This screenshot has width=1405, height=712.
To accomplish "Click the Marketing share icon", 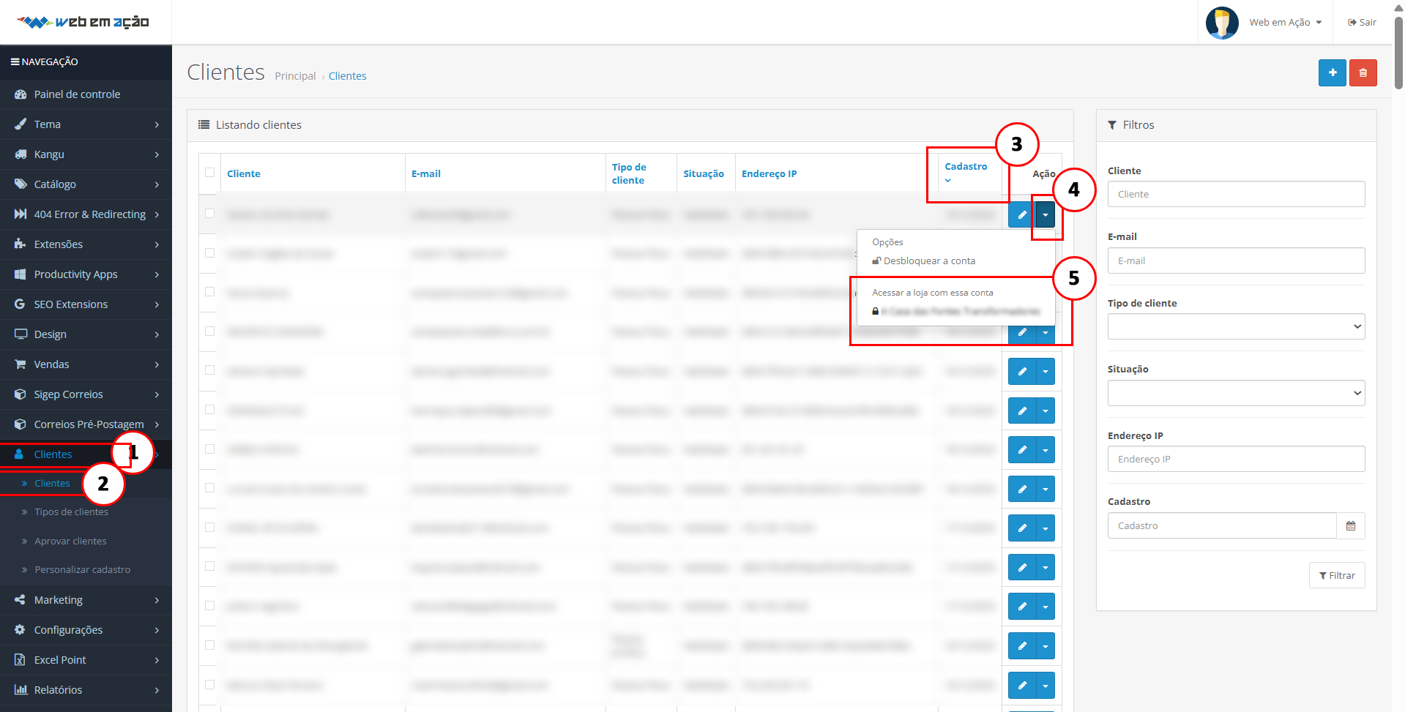I will 21,600.
